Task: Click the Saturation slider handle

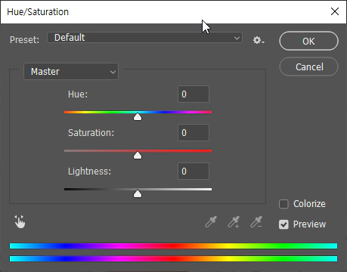Action: pos(138,156)
